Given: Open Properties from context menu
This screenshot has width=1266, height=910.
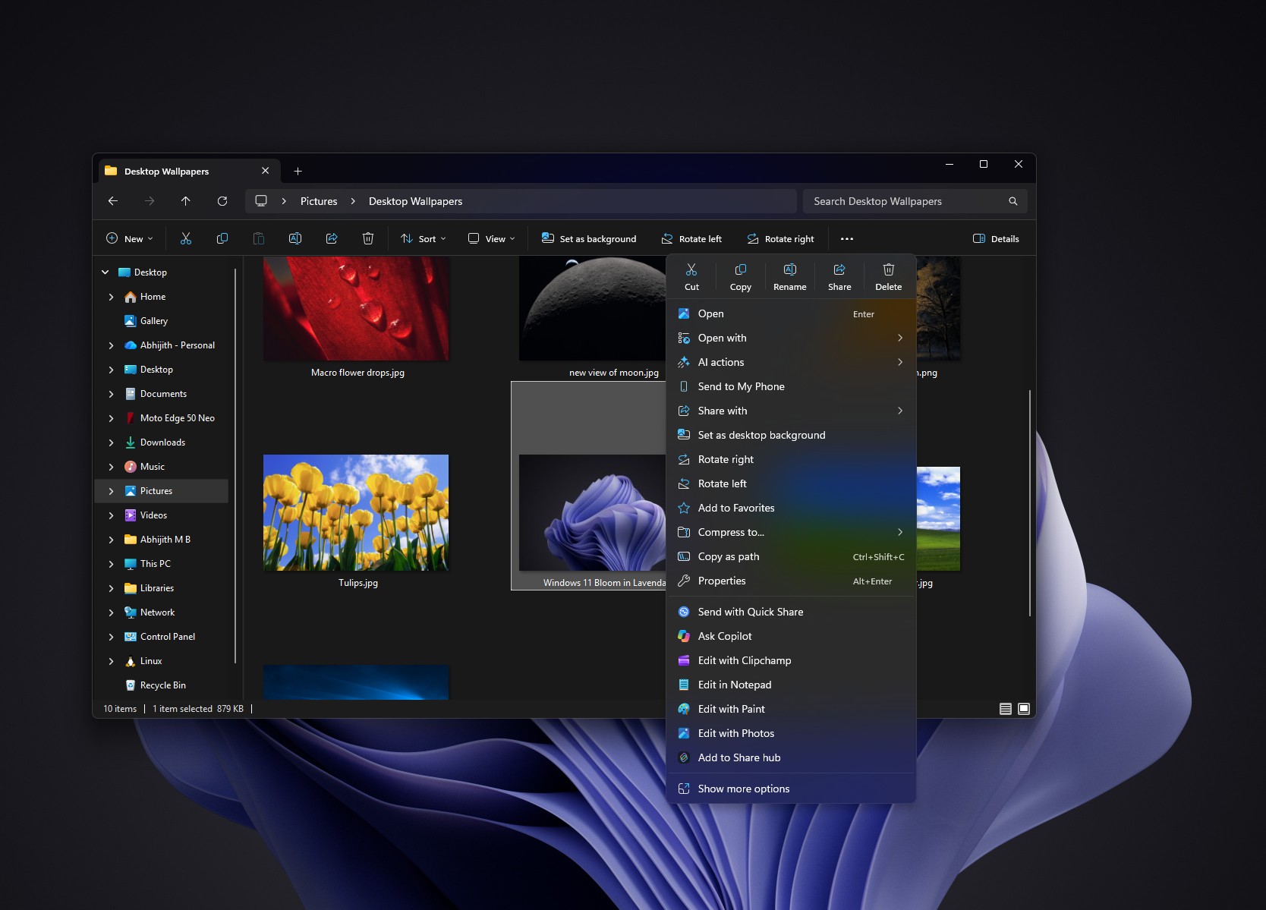Looking at the screenshot, I should coord(791,581).
